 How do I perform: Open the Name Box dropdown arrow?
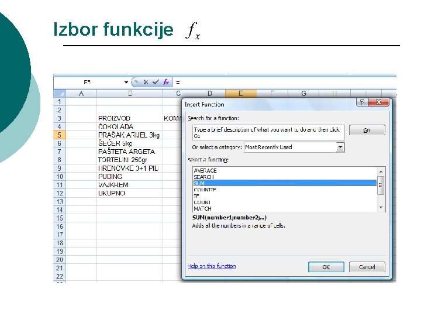pos(126,83)
